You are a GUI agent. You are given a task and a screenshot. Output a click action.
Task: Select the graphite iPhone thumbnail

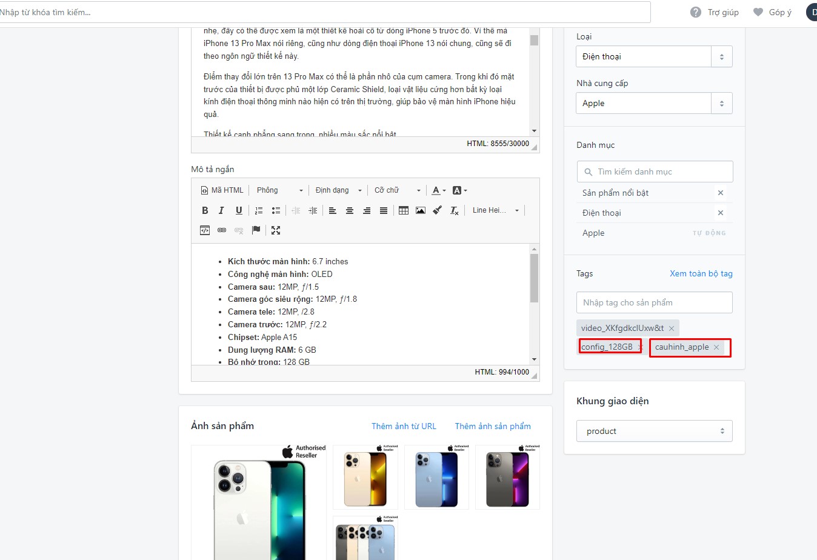tap(507, 477)
